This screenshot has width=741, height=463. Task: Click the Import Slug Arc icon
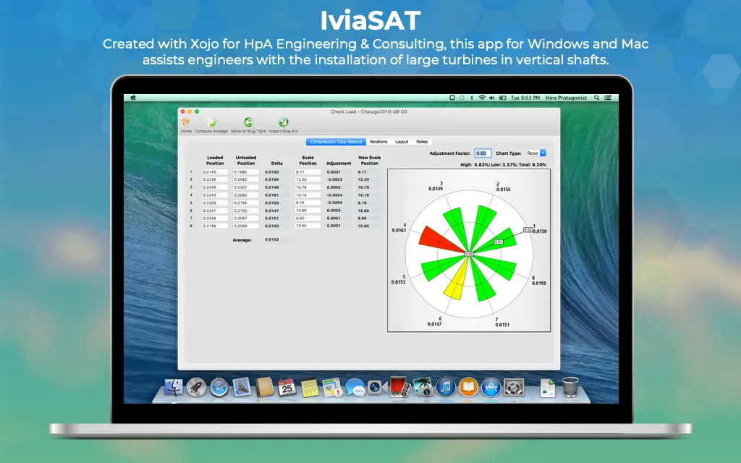point(283,122)
